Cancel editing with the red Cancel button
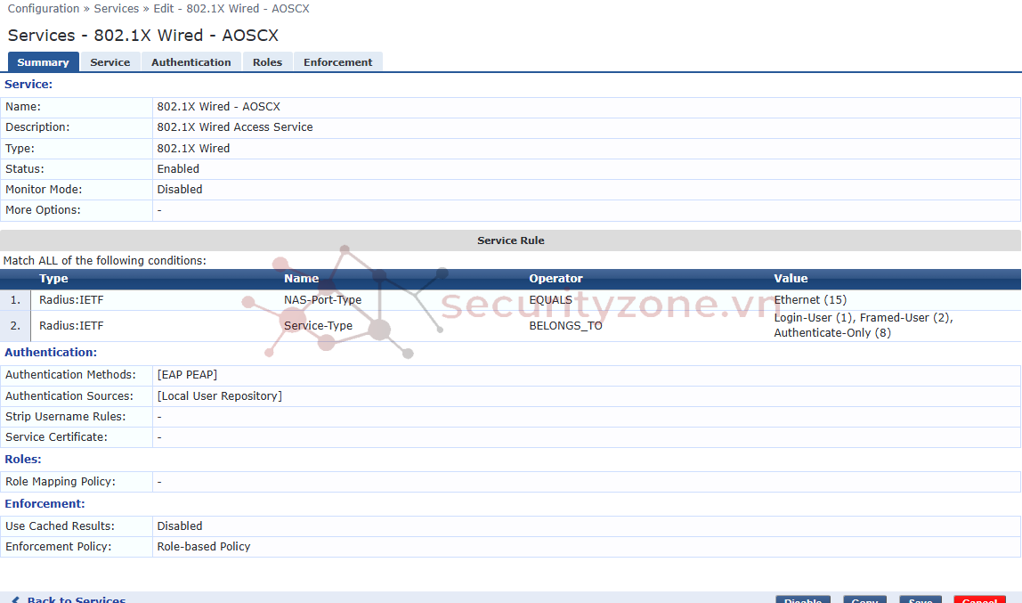 [979, 600]
